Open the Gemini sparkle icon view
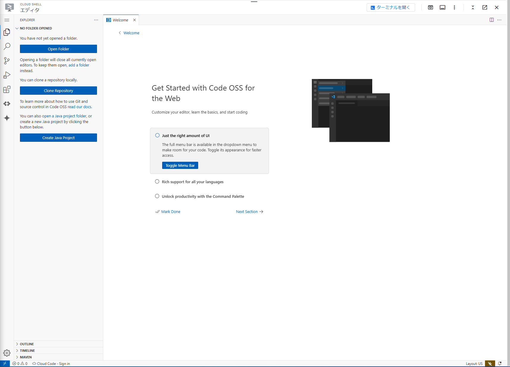Image resolution: width=510 pixels, height=367 pixels. point(7,118)
